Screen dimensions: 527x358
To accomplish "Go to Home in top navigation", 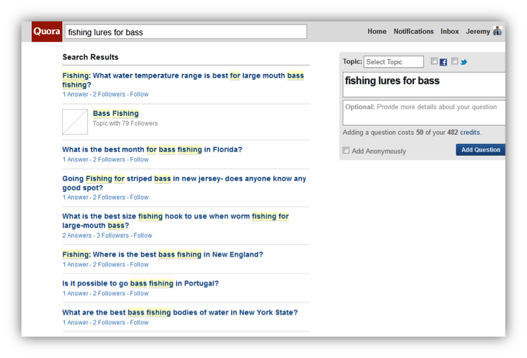I will coord(376,31).
